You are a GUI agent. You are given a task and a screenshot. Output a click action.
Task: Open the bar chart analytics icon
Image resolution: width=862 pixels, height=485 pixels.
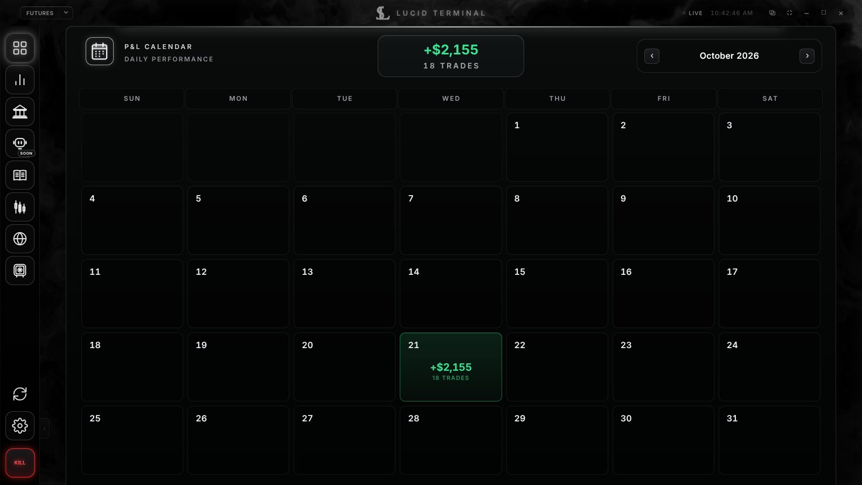(x=20, y=80)
